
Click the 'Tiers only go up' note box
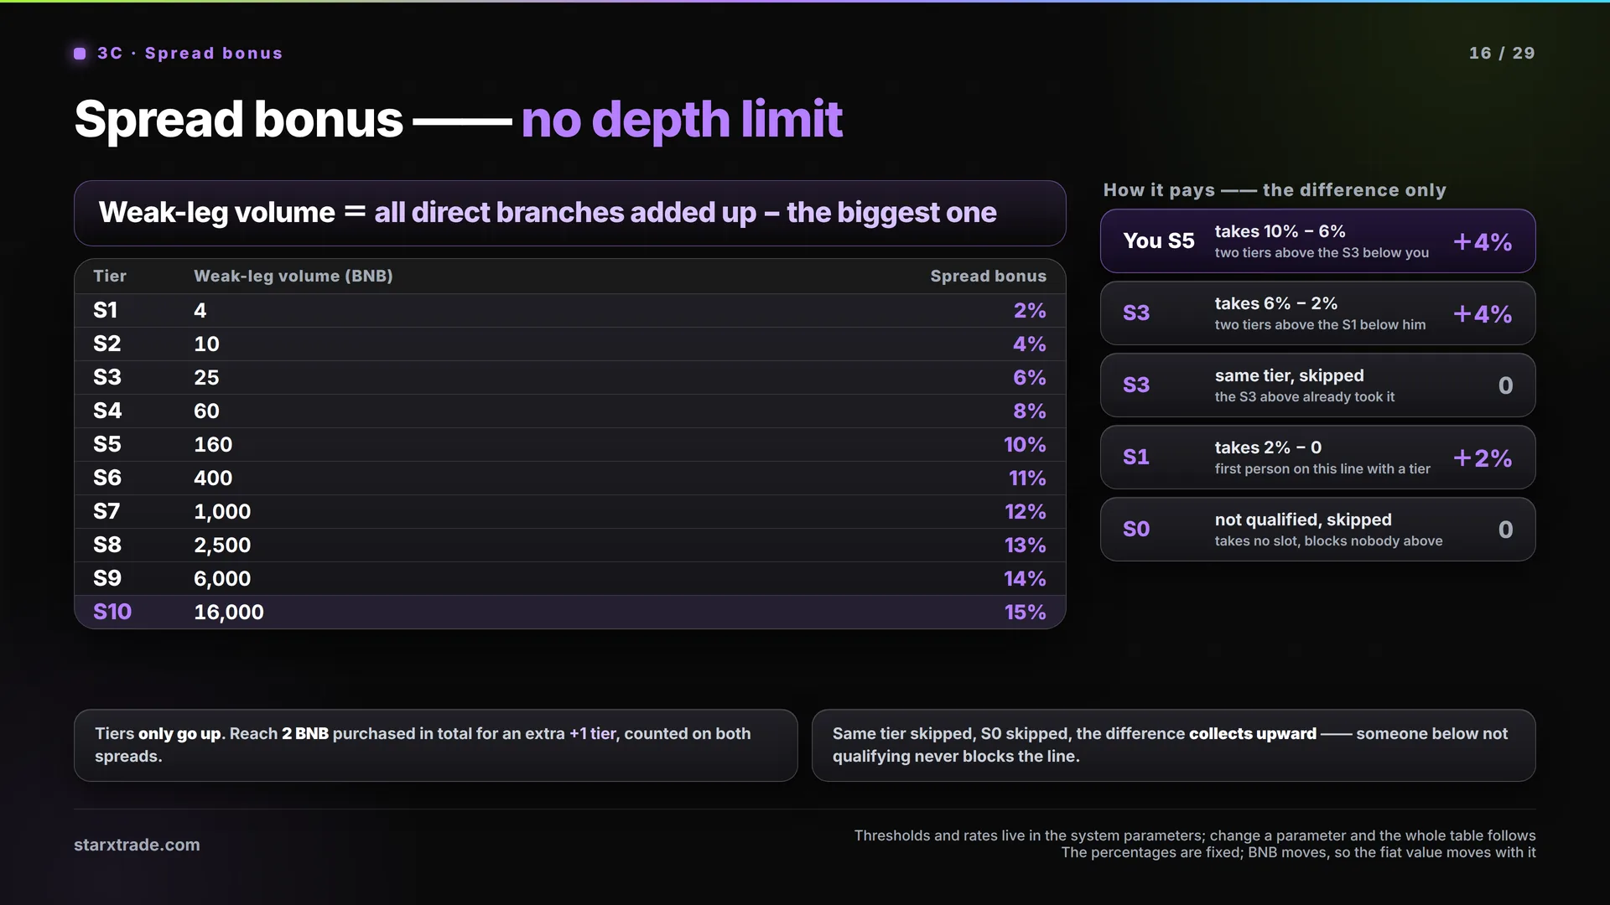pos(436,745)
